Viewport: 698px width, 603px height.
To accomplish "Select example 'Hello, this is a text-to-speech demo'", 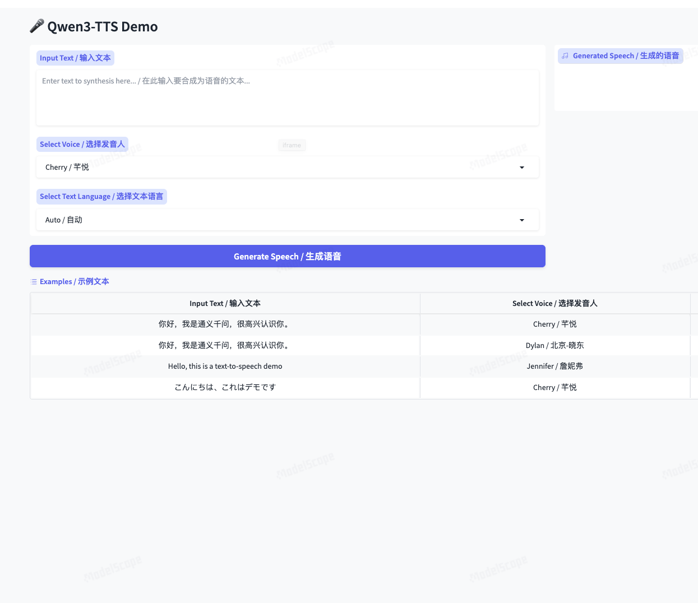I will coord(225,366).
